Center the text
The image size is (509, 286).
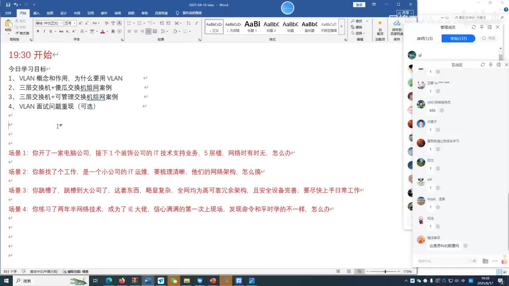[x=136, y=31]
